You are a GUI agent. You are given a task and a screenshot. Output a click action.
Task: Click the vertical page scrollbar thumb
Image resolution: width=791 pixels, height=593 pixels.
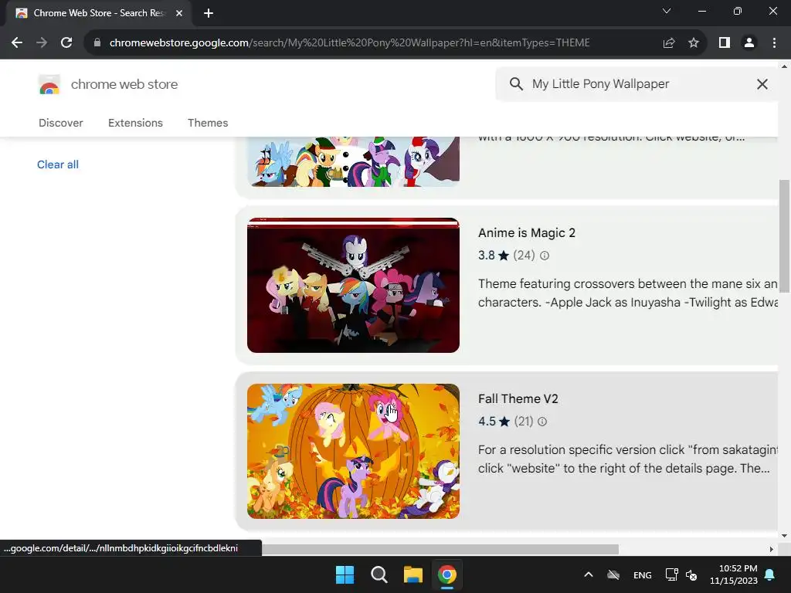coord(784,236)
